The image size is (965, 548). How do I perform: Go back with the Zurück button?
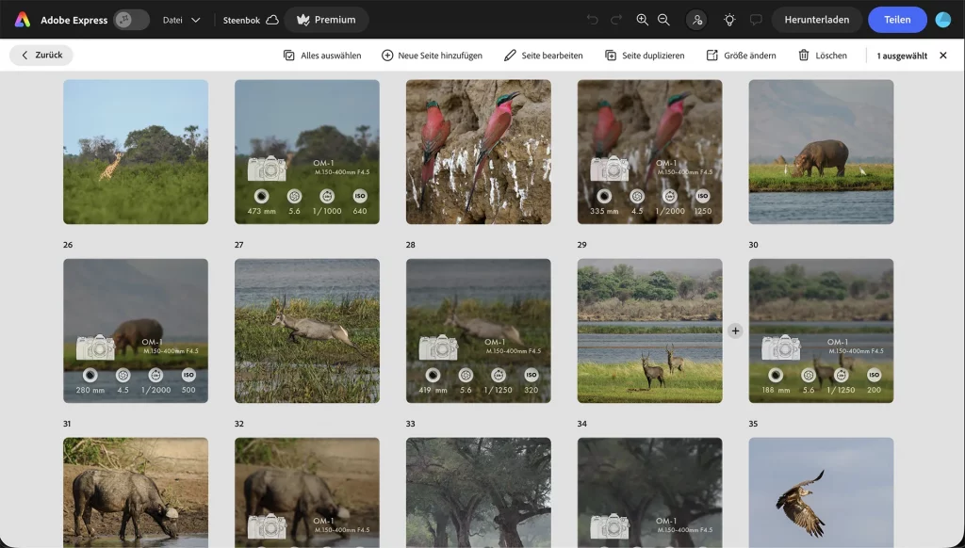(41, 56)
